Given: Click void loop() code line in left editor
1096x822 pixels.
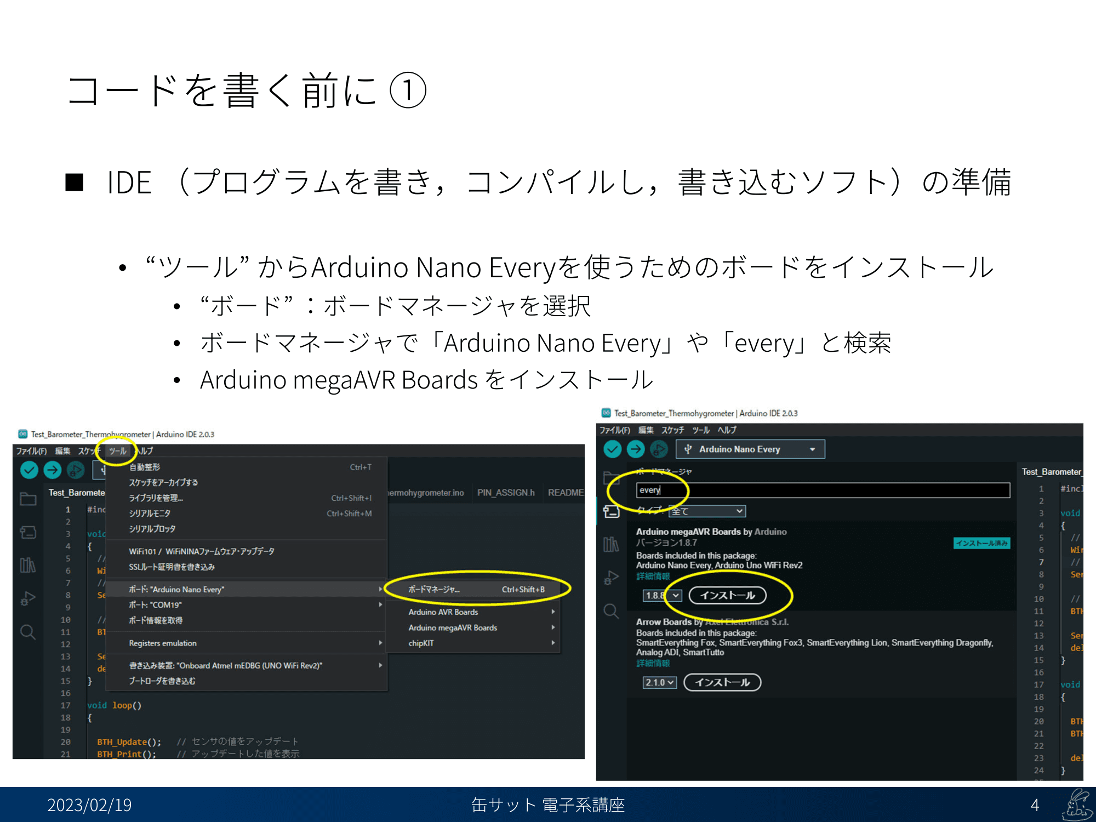Looking at the screenshot, I should tap(114, 705).
